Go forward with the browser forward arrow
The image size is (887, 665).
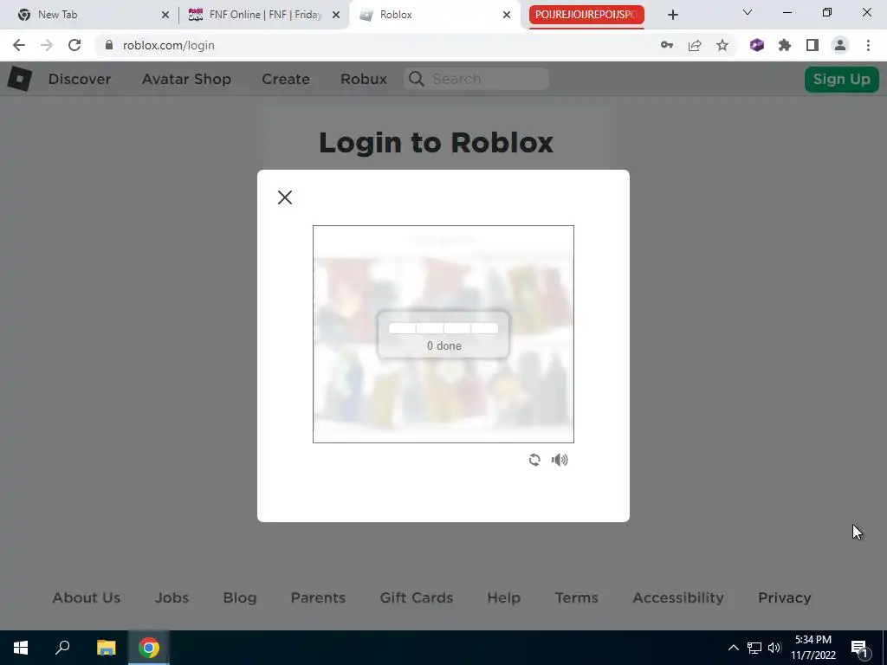pos(47,45)
